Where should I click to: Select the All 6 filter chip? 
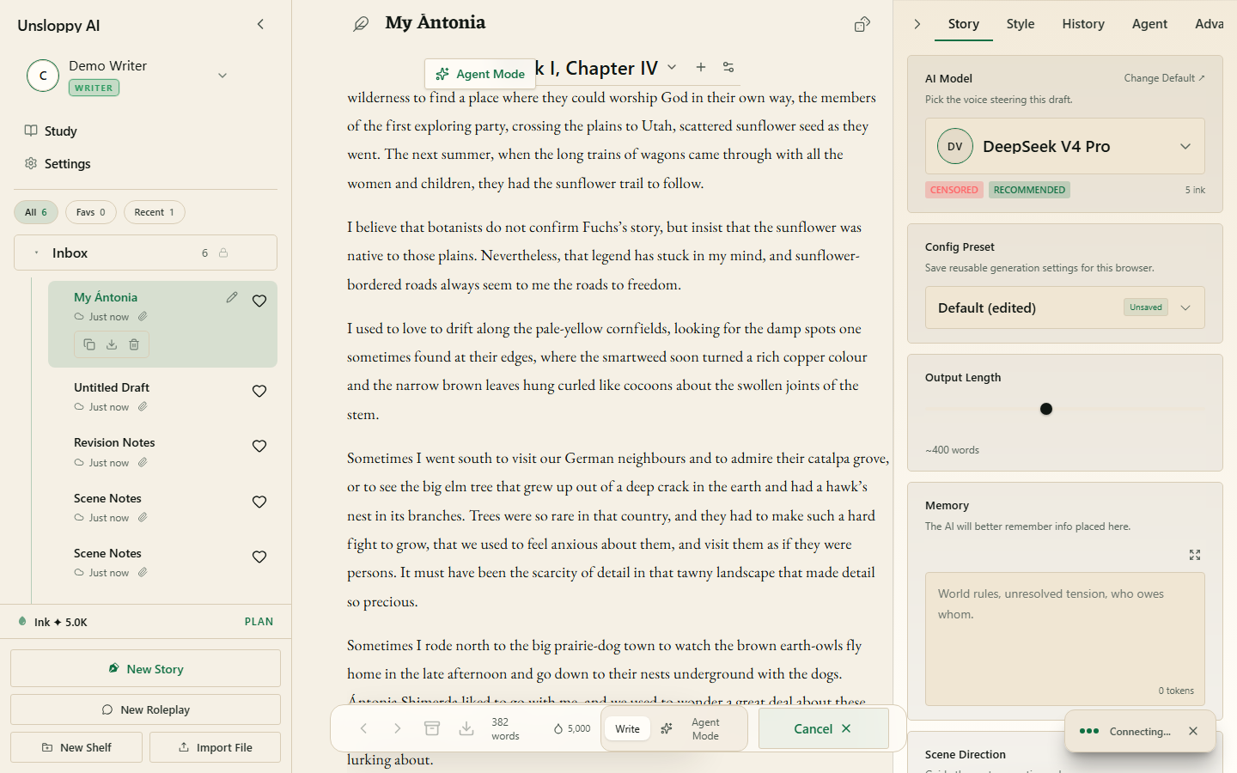(36, 212)
